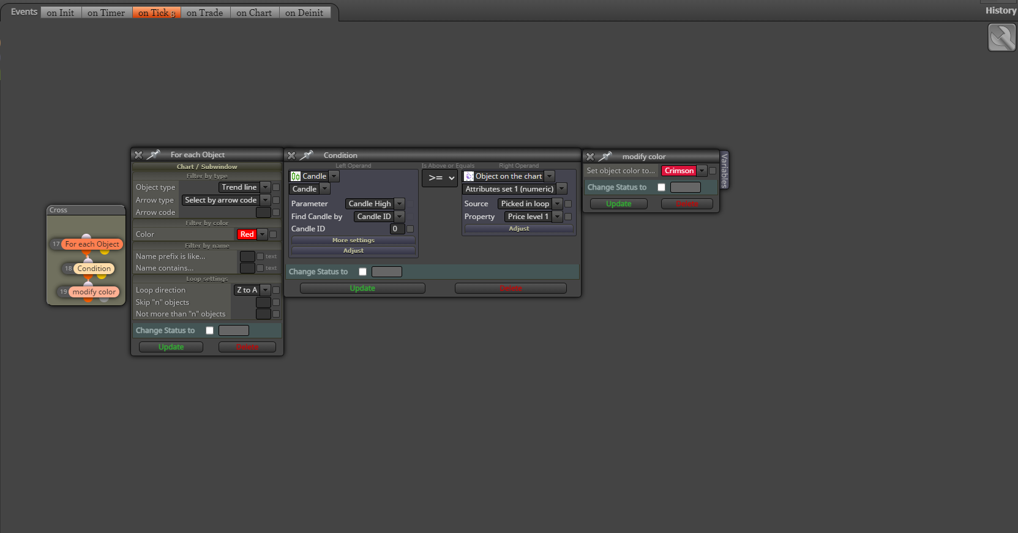Toggle the checkbox next to Object type
The image size is (1018, 533).
276,187
